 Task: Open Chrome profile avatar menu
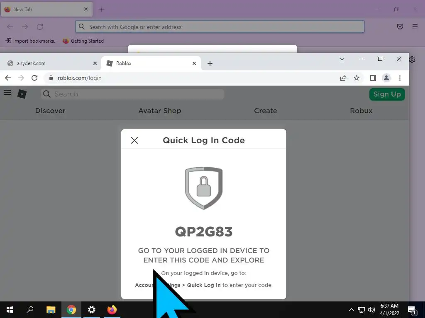(386, 78)
